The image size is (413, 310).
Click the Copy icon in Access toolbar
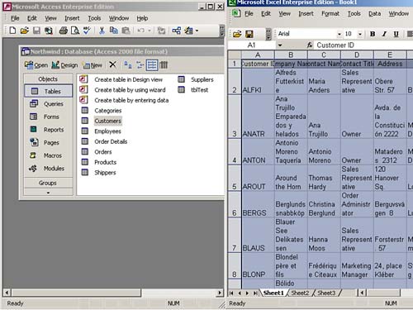[114, 31]
